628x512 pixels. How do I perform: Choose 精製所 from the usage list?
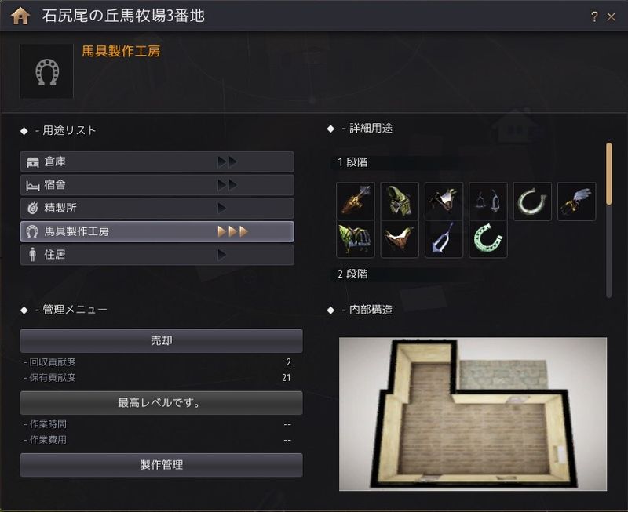click(x=157, y=208)
